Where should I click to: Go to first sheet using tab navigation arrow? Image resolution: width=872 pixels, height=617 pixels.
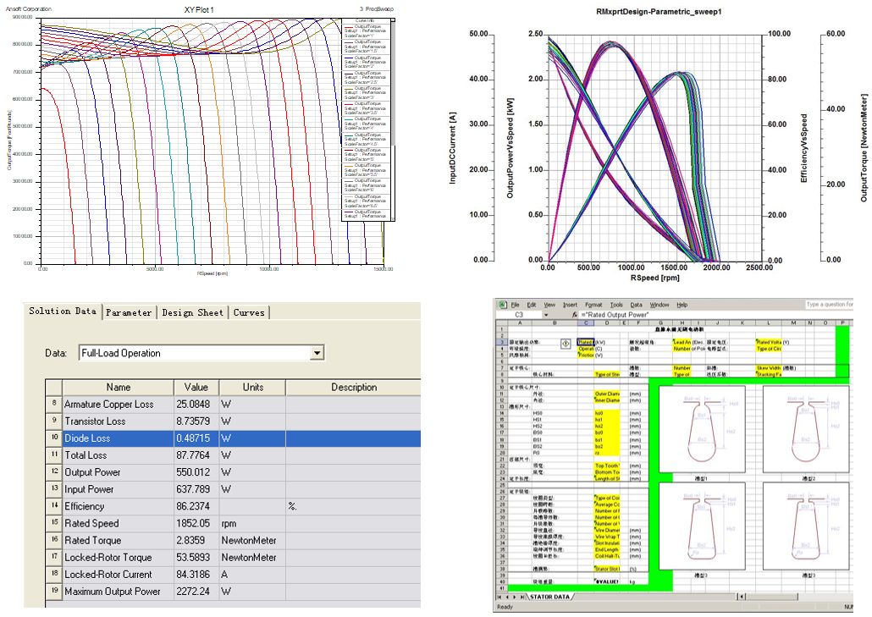click(500, 597)
